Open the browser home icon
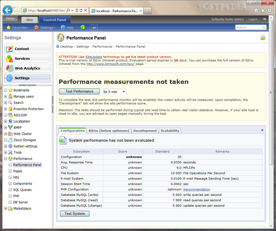 click(x=256, y=11)
